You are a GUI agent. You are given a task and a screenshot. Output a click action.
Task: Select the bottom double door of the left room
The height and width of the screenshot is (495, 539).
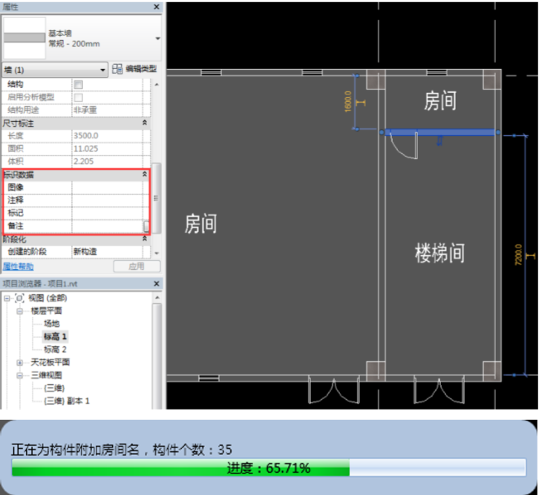[334, 389]
